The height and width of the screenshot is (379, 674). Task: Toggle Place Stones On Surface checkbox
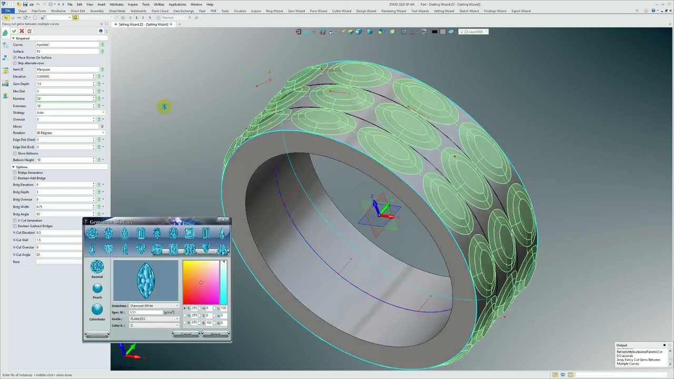pyautogui.click(x=15, y=57)
